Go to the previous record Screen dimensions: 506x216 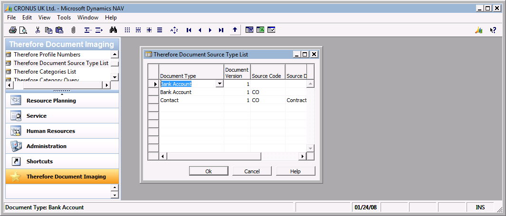pos(200,30)
